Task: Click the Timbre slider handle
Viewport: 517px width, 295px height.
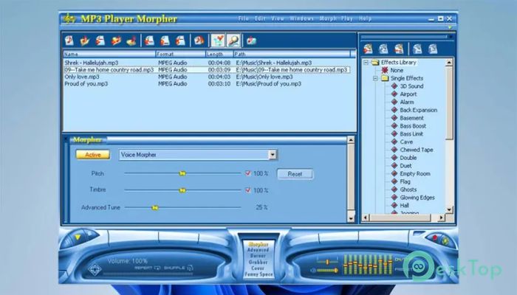Action: pyautogui.click(x=182, y=190)
